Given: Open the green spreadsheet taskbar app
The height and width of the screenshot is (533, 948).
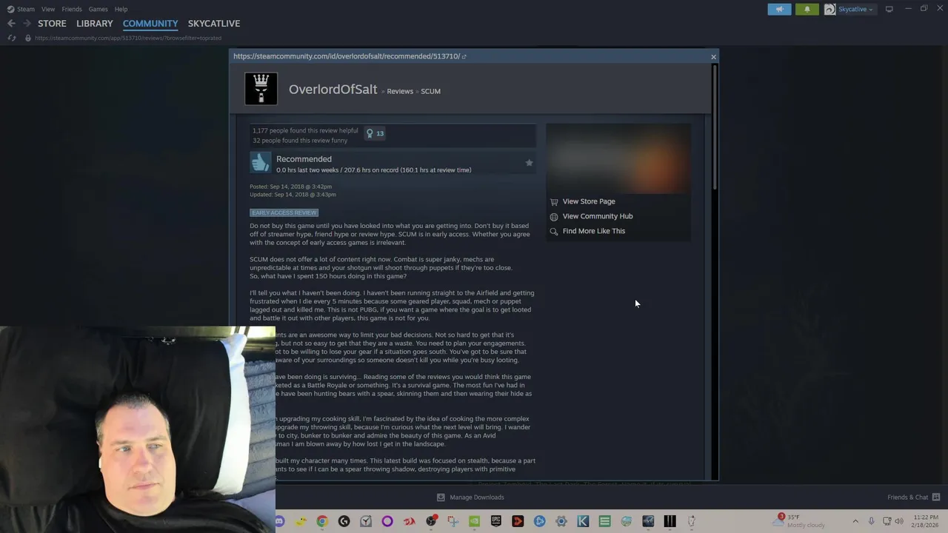Looking at the screenshot, I should 604,522.
